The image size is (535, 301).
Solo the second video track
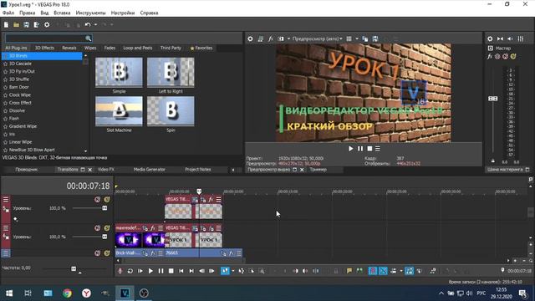click(x=107, y=228)
